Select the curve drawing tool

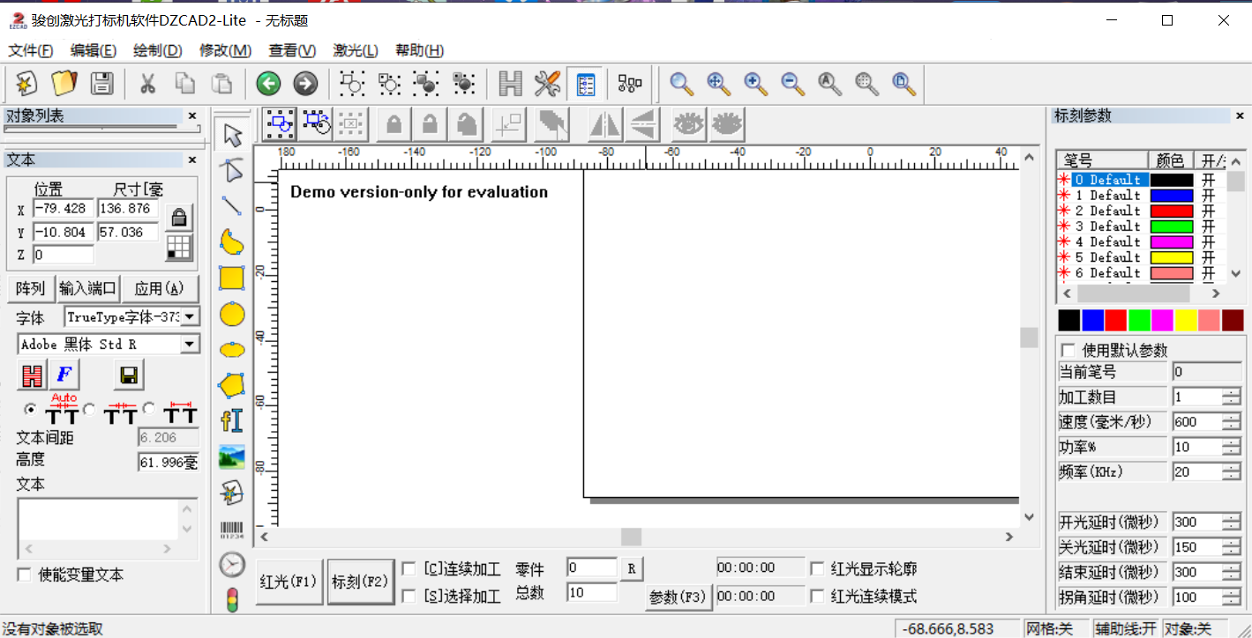pyautogui.click(x=232, y=241)
